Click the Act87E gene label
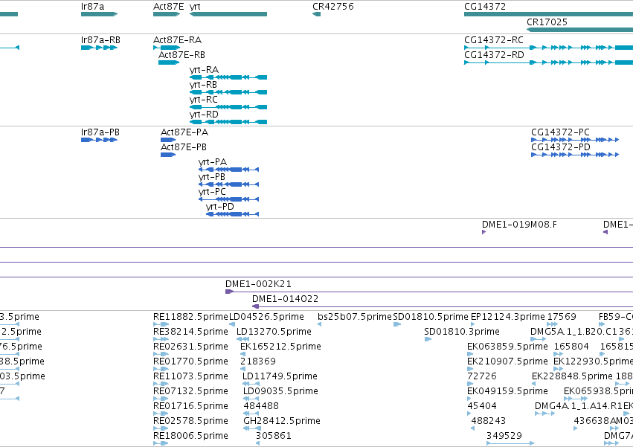Screen dimensions: 633x447 (x=168, y=7)
